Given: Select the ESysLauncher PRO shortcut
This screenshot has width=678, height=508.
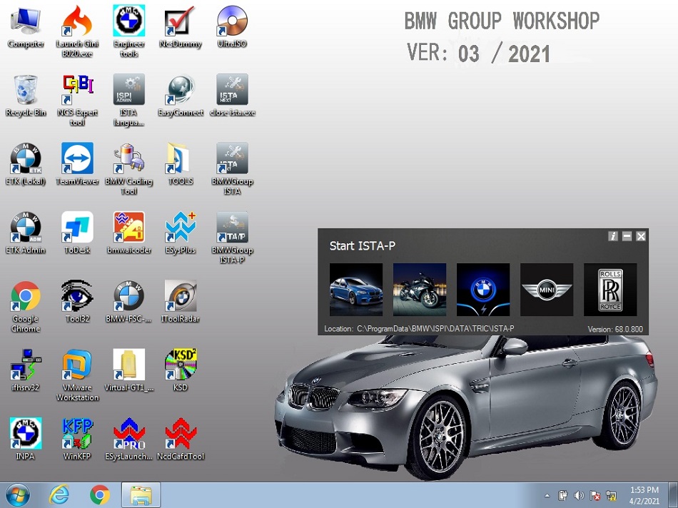Looking at the screenshot, I should [x=129, y=440].
